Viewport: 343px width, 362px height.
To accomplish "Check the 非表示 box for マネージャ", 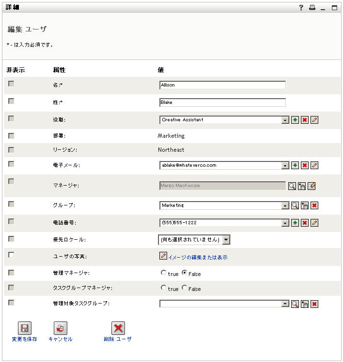I will (x=11, y=181).
